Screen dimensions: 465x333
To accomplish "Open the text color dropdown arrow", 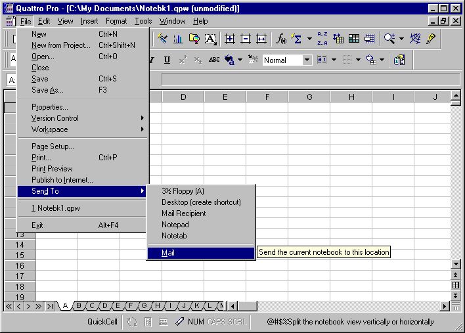I will [240, 60].
